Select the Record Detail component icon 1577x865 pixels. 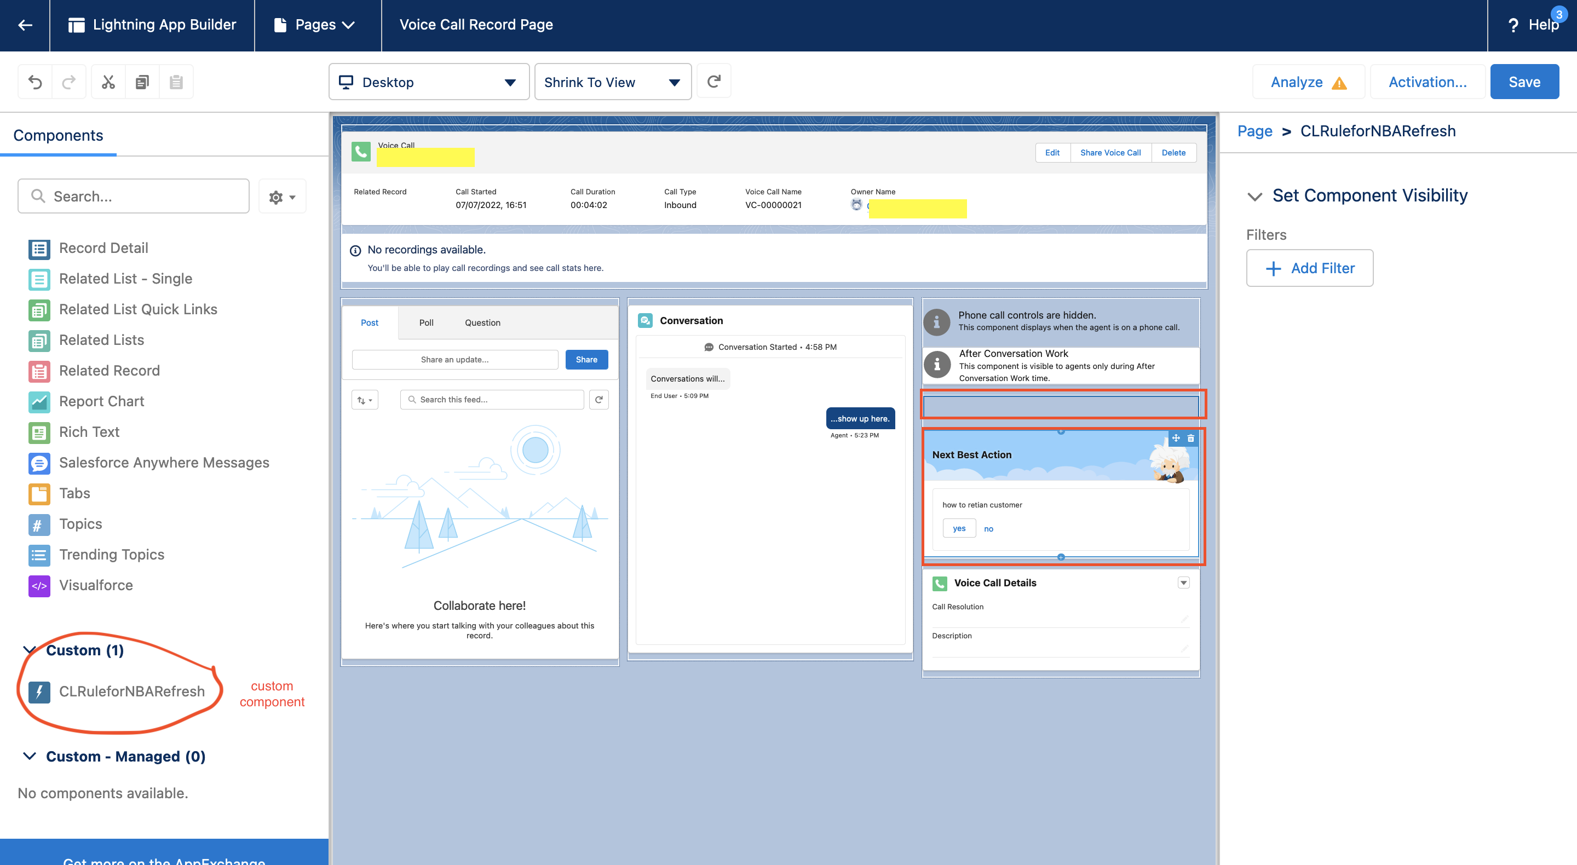click(x=39, y=249)
